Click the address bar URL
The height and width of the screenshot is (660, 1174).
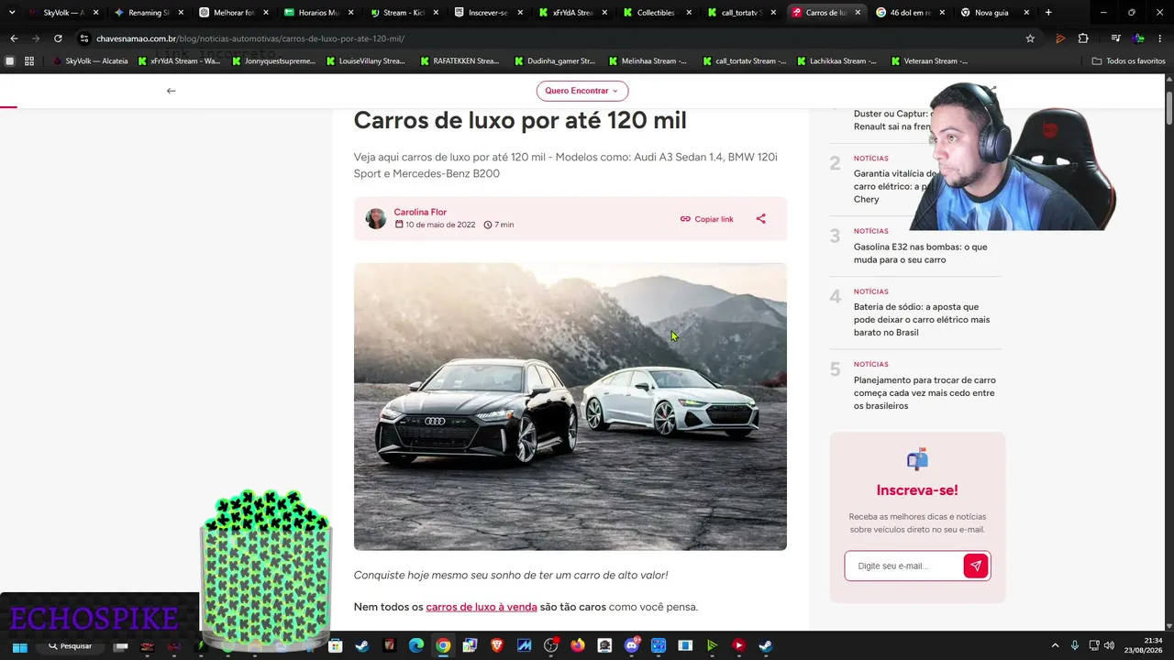pos(250,38)
